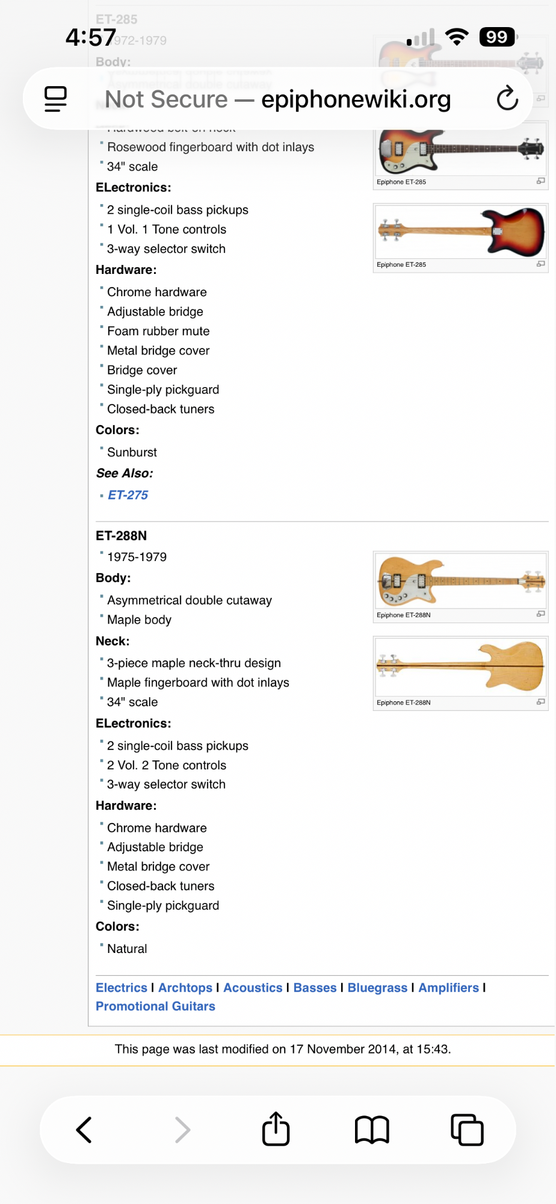
Task: View the ET-288N natural front thumbnail
Action: point(460,581)
